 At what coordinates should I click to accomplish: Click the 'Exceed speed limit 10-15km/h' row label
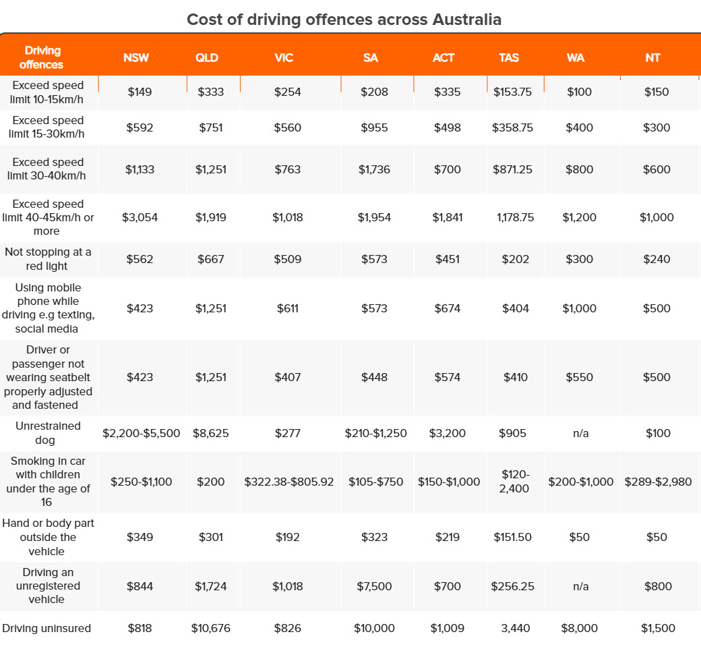(x=48, y=92)
